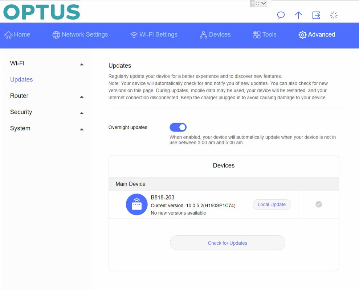
Task: Expand the Wi-Fi sidebar section arrow
Action: 82,65
